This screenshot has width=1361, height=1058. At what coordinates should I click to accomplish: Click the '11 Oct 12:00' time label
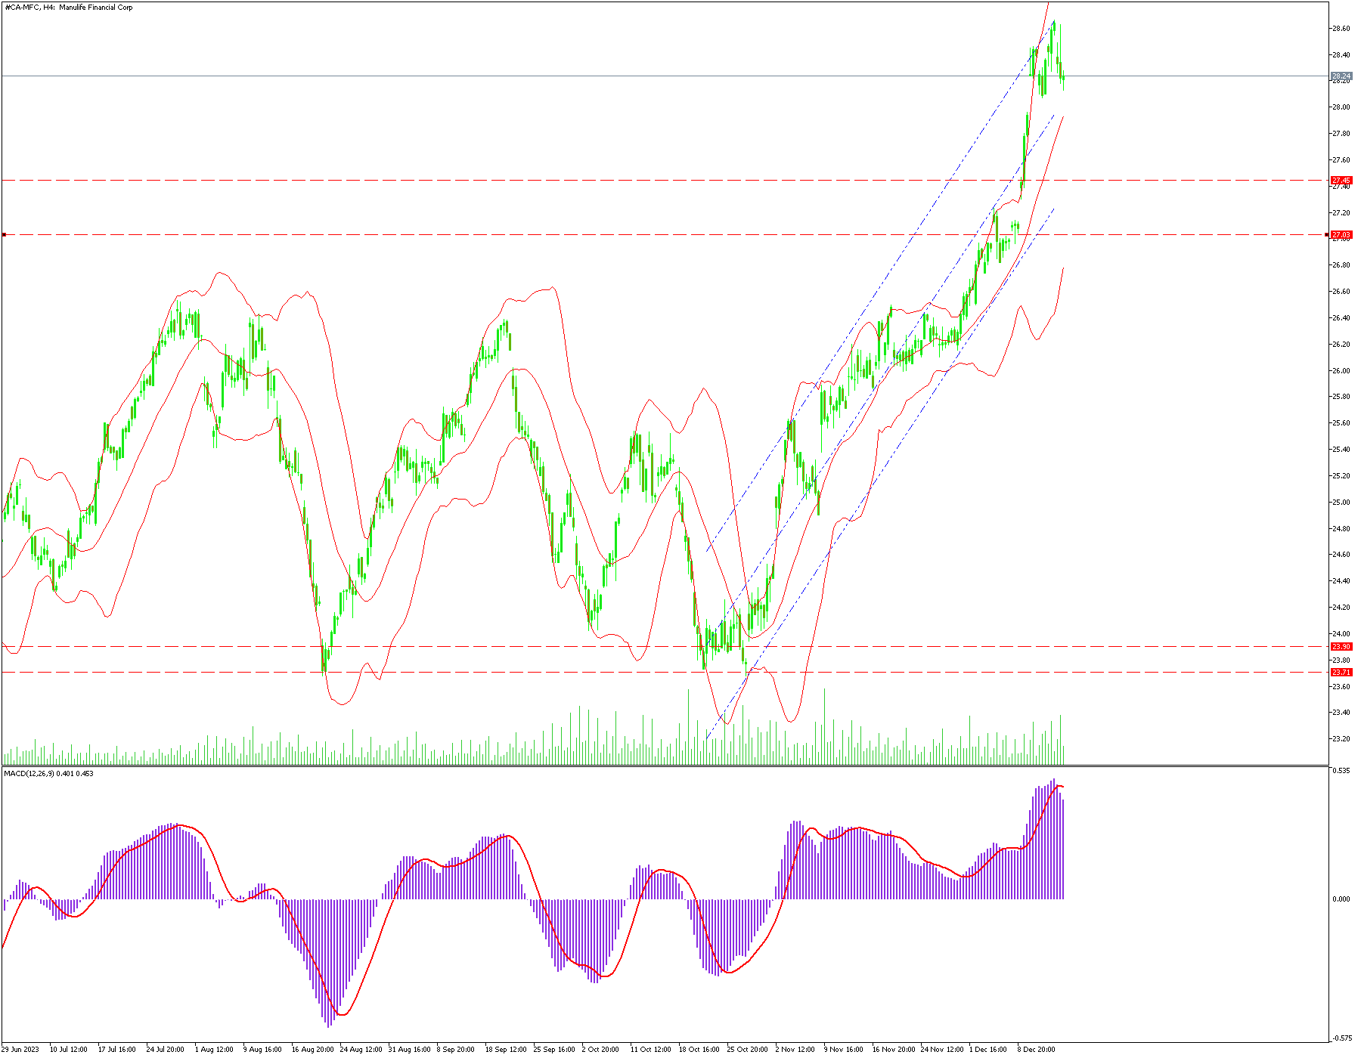651,1050
